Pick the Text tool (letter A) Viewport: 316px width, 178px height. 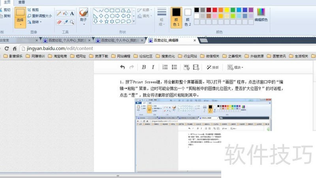72,13
